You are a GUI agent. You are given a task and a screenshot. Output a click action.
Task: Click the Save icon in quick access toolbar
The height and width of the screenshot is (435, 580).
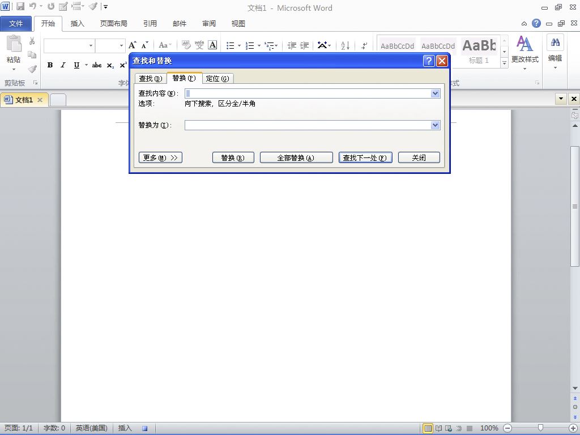coord(20,6)
